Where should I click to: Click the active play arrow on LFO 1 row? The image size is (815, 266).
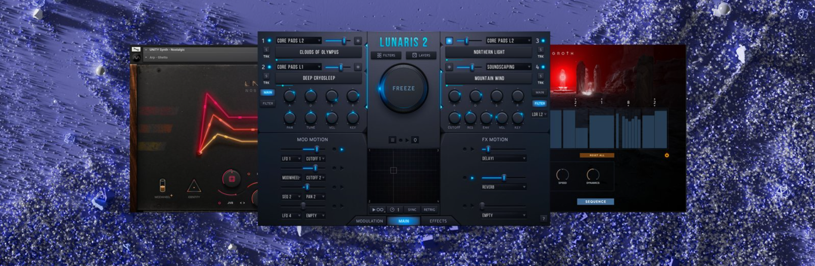point(342,149)
